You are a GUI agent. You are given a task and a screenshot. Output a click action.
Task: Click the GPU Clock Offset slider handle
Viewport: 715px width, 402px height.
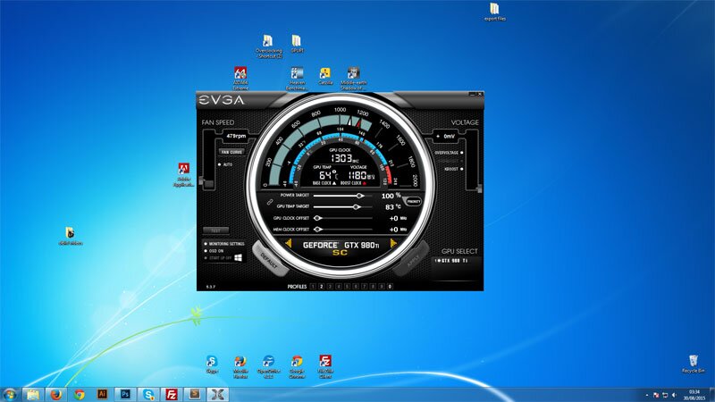pyautogui.click(x=318, y=218)
